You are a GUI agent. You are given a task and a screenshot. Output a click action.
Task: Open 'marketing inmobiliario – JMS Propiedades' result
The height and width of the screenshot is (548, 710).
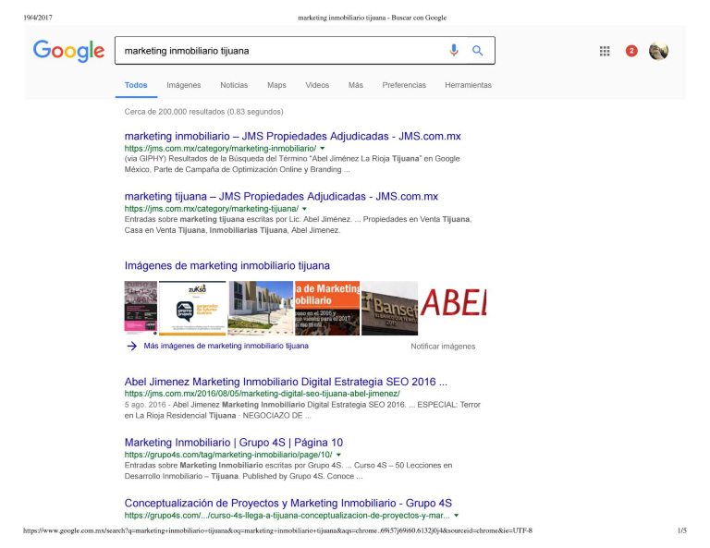pos(292,136)
